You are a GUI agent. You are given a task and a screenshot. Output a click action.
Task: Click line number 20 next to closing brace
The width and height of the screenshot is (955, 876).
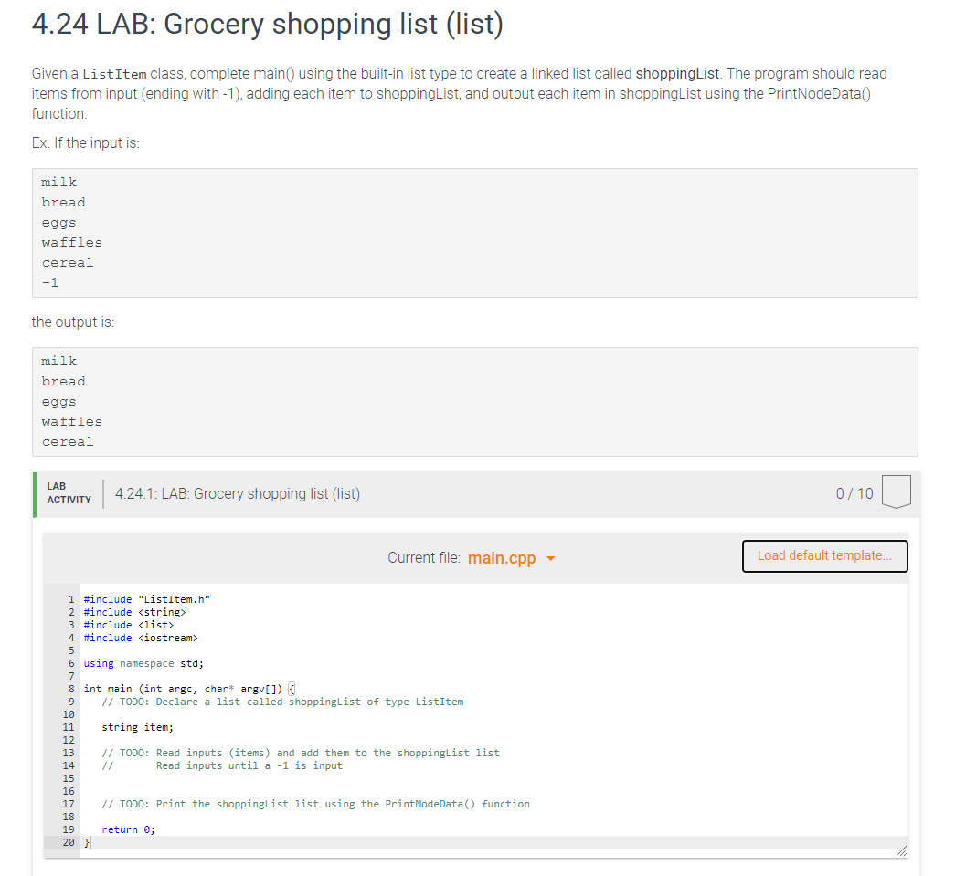point(69,841)
